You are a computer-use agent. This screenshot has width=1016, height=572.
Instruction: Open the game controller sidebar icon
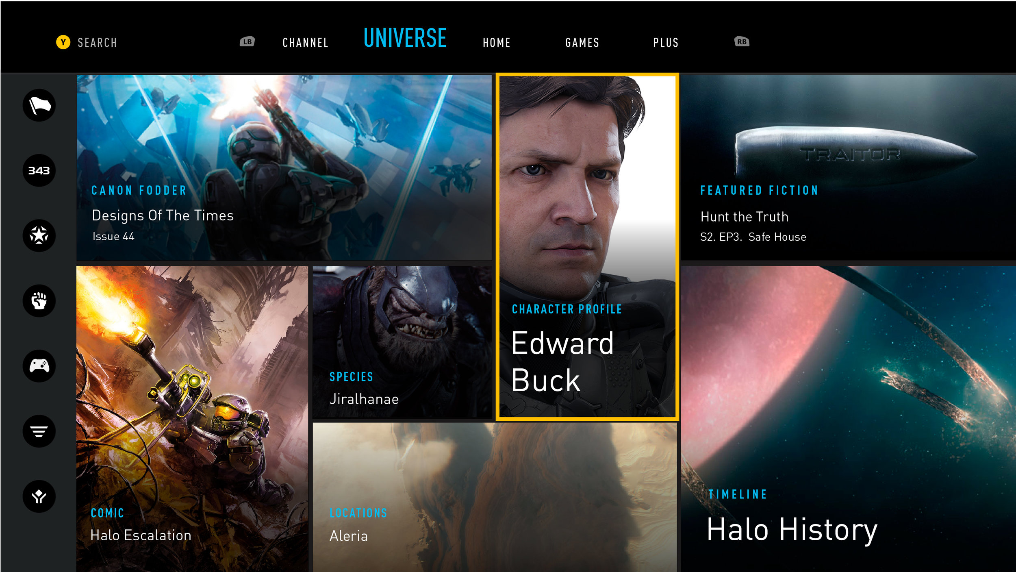39,366
